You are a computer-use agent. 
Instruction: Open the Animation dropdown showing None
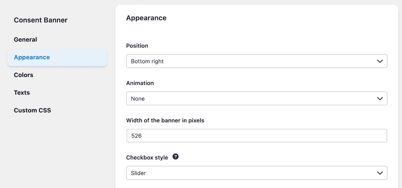[x=257, y=99]
